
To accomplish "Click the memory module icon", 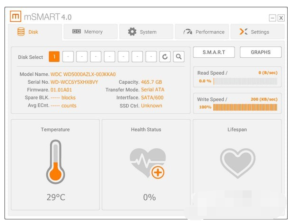I will pos(77,31).
